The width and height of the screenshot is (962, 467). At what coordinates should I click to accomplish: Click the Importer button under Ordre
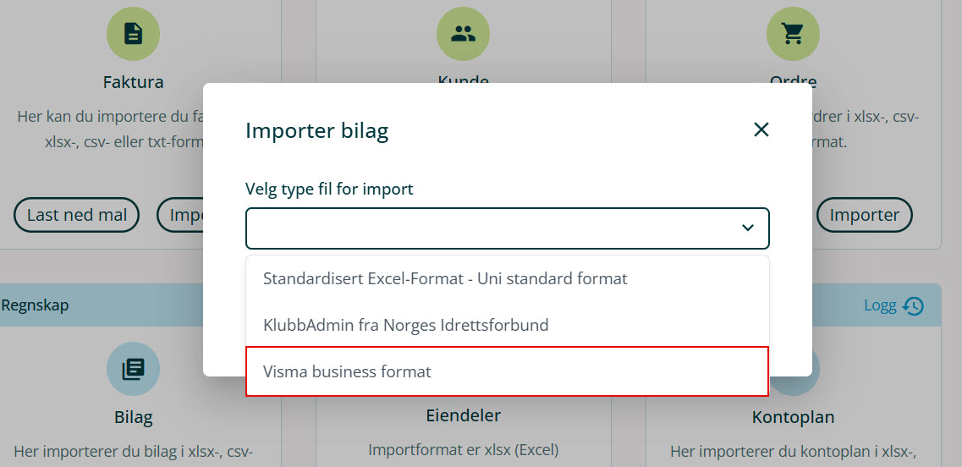(864, 215)
